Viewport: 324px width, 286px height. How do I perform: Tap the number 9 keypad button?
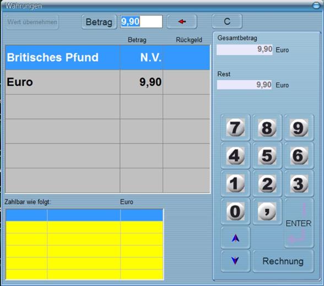[299, 128]
